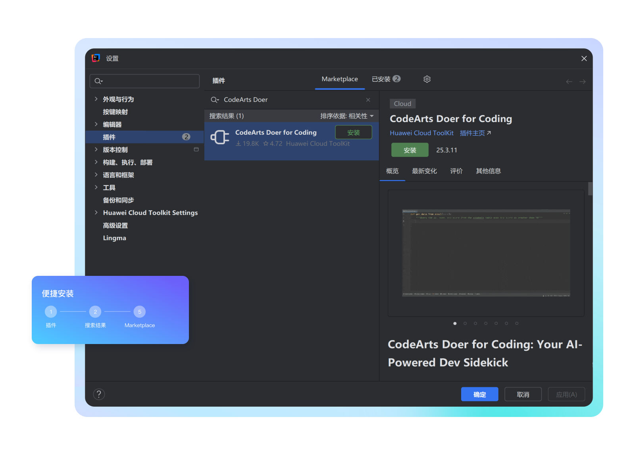Click the settings search input field
Viewport: 635px width, 455px height.
tap(149, 81)
